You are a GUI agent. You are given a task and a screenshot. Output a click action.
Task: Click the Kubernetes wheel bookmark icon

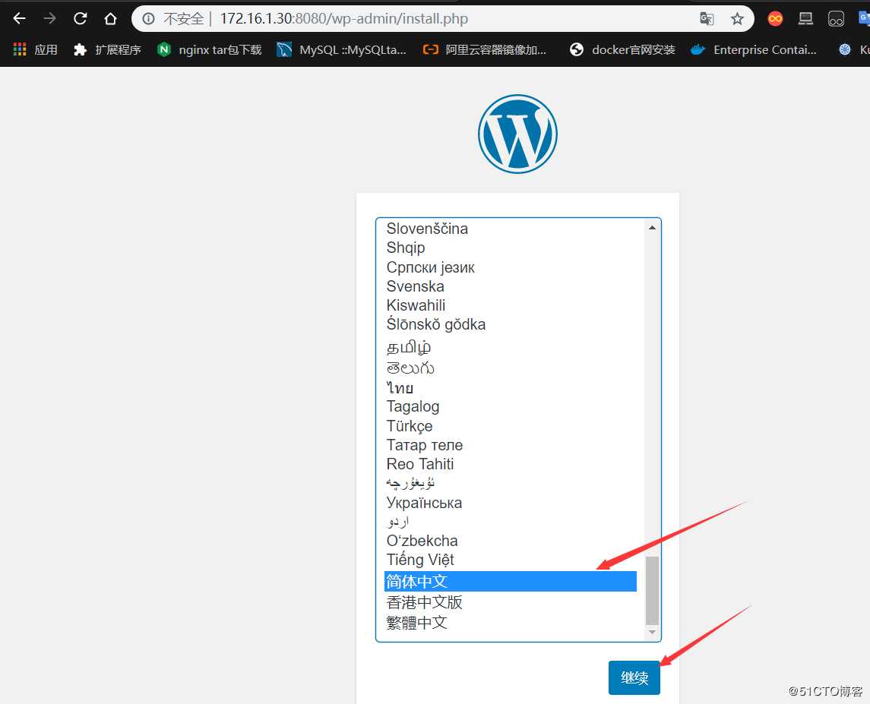844,49
